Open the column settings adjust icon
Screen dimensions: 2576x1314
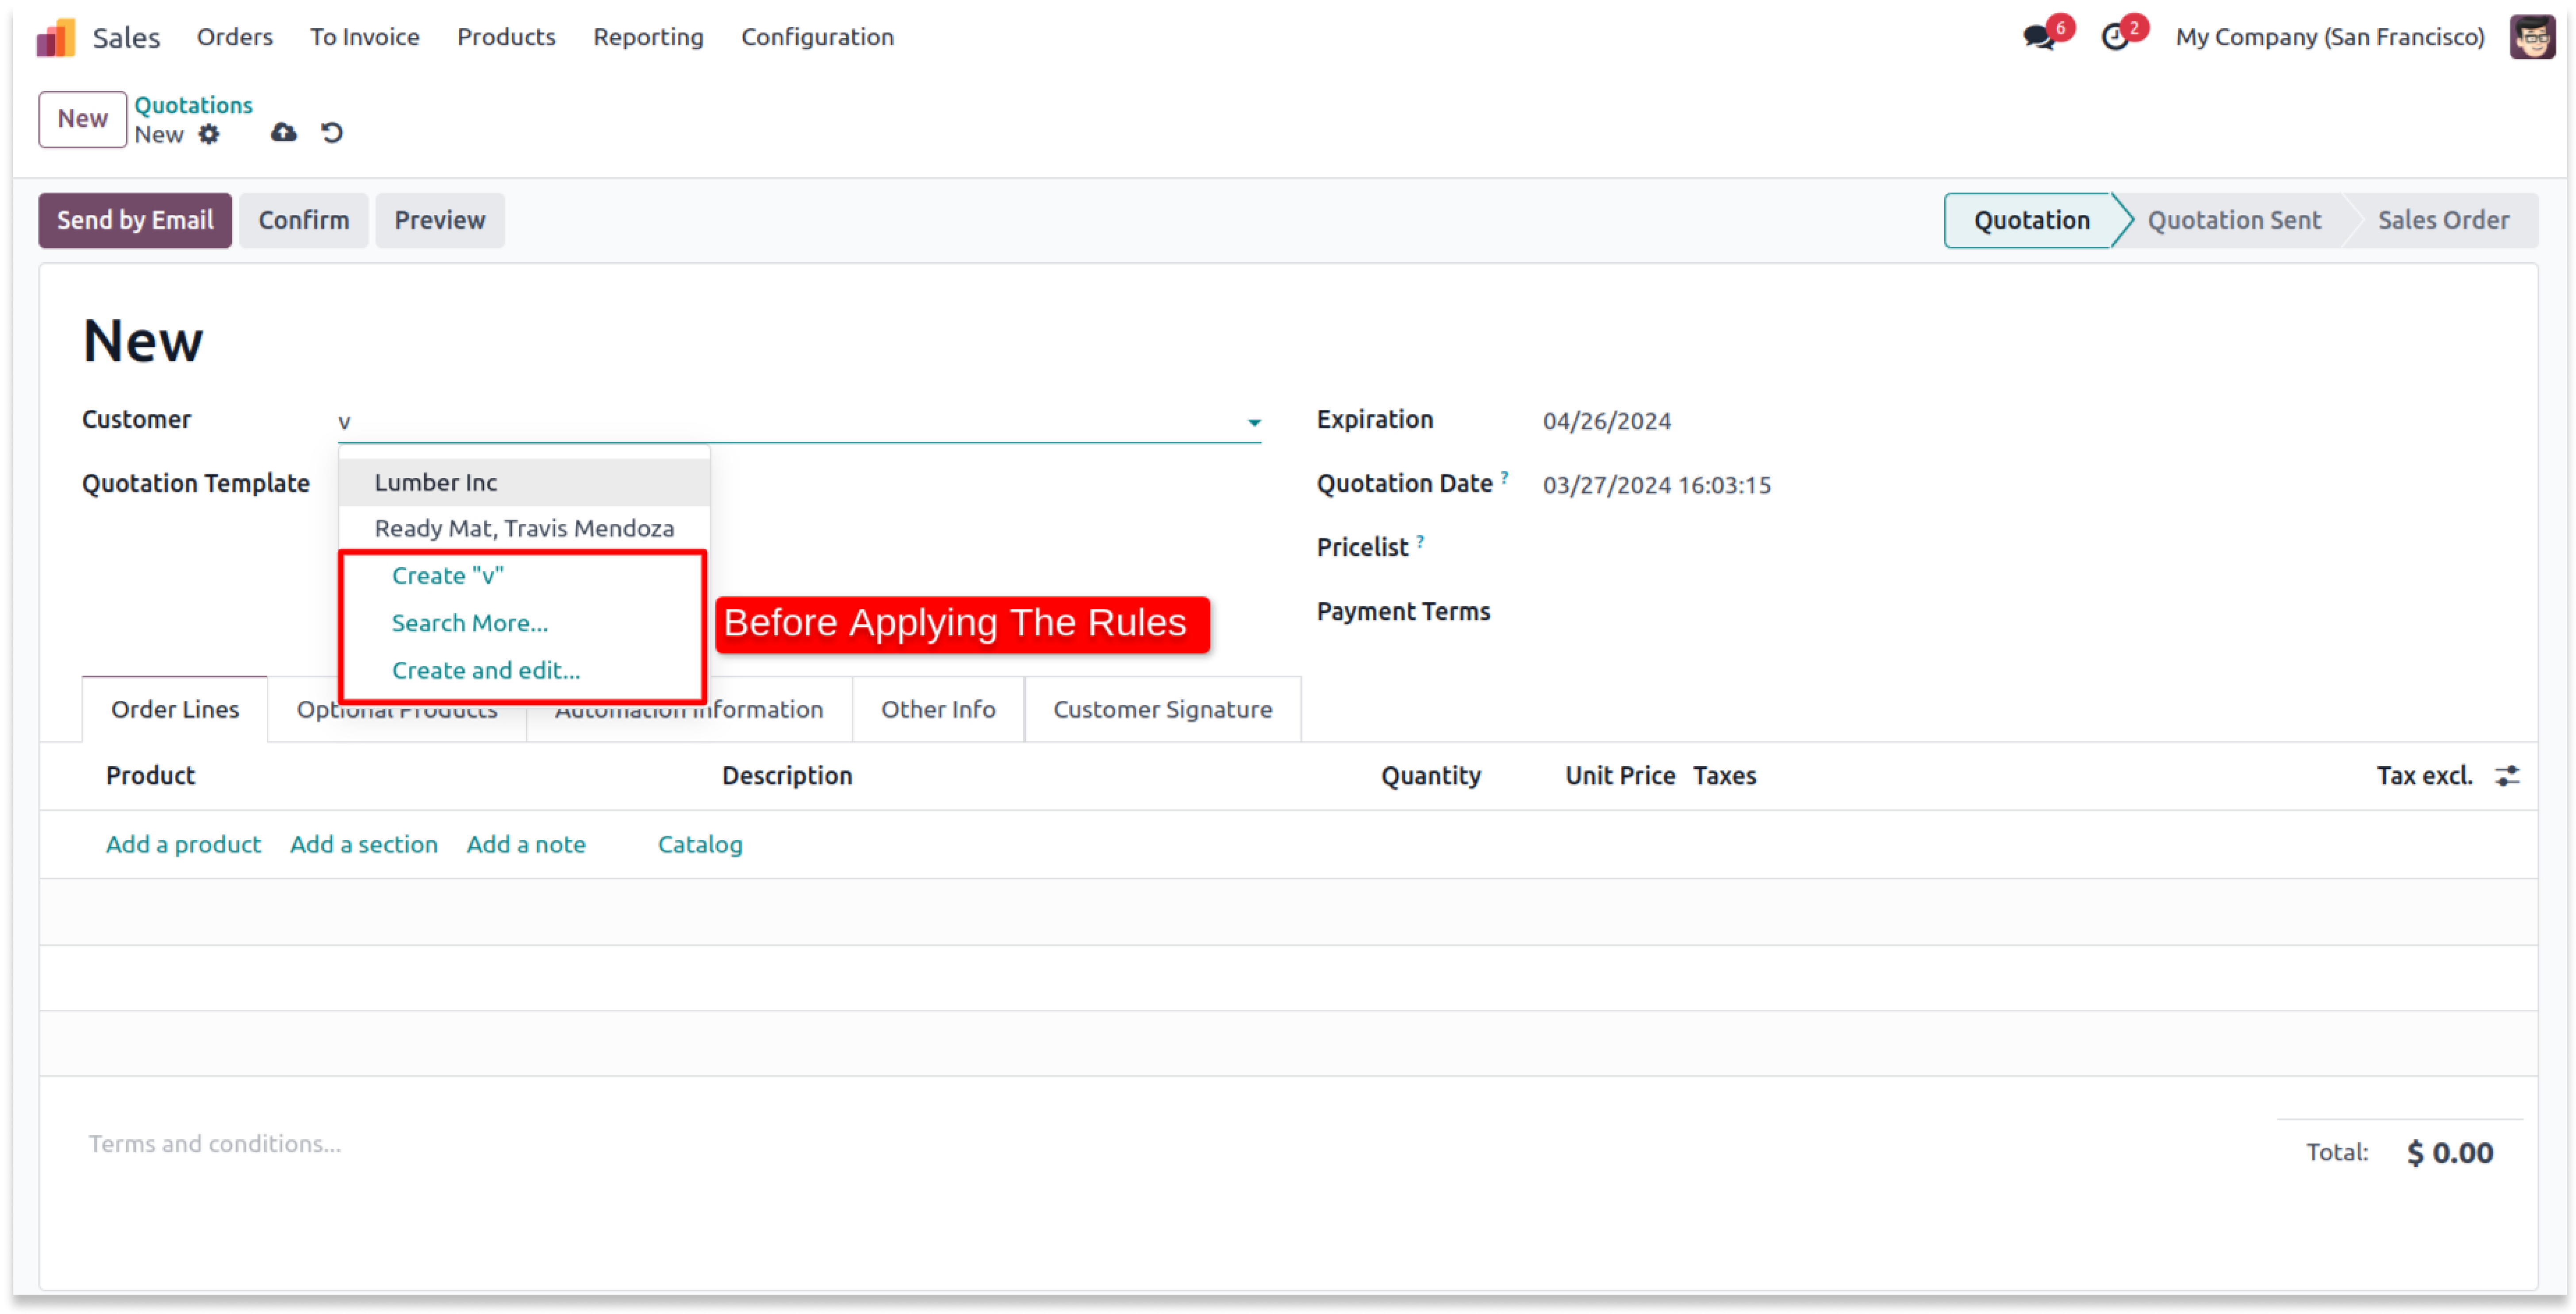(x=2507, y=775)
